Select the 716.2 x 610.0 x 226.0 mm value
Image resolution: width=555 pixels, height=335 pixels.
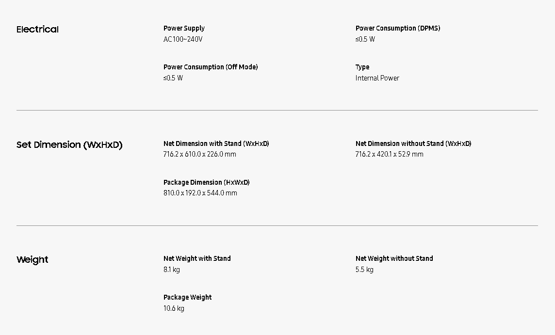pyautogui.click(x=200, y=154)
